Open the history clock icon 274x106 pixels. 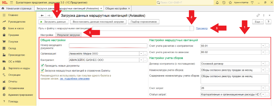pyautogui.click(x=224, y=3)
